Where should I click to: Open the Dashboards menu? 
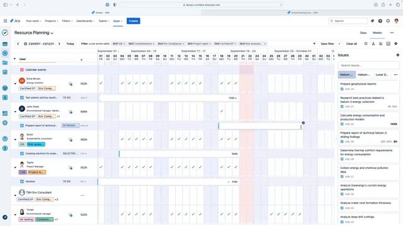86,21
